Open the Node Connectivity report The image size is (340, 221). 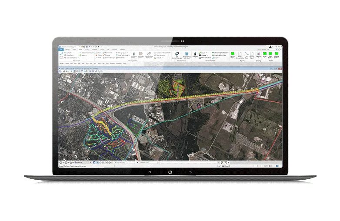pyautogui.click(x=239, y=55)
